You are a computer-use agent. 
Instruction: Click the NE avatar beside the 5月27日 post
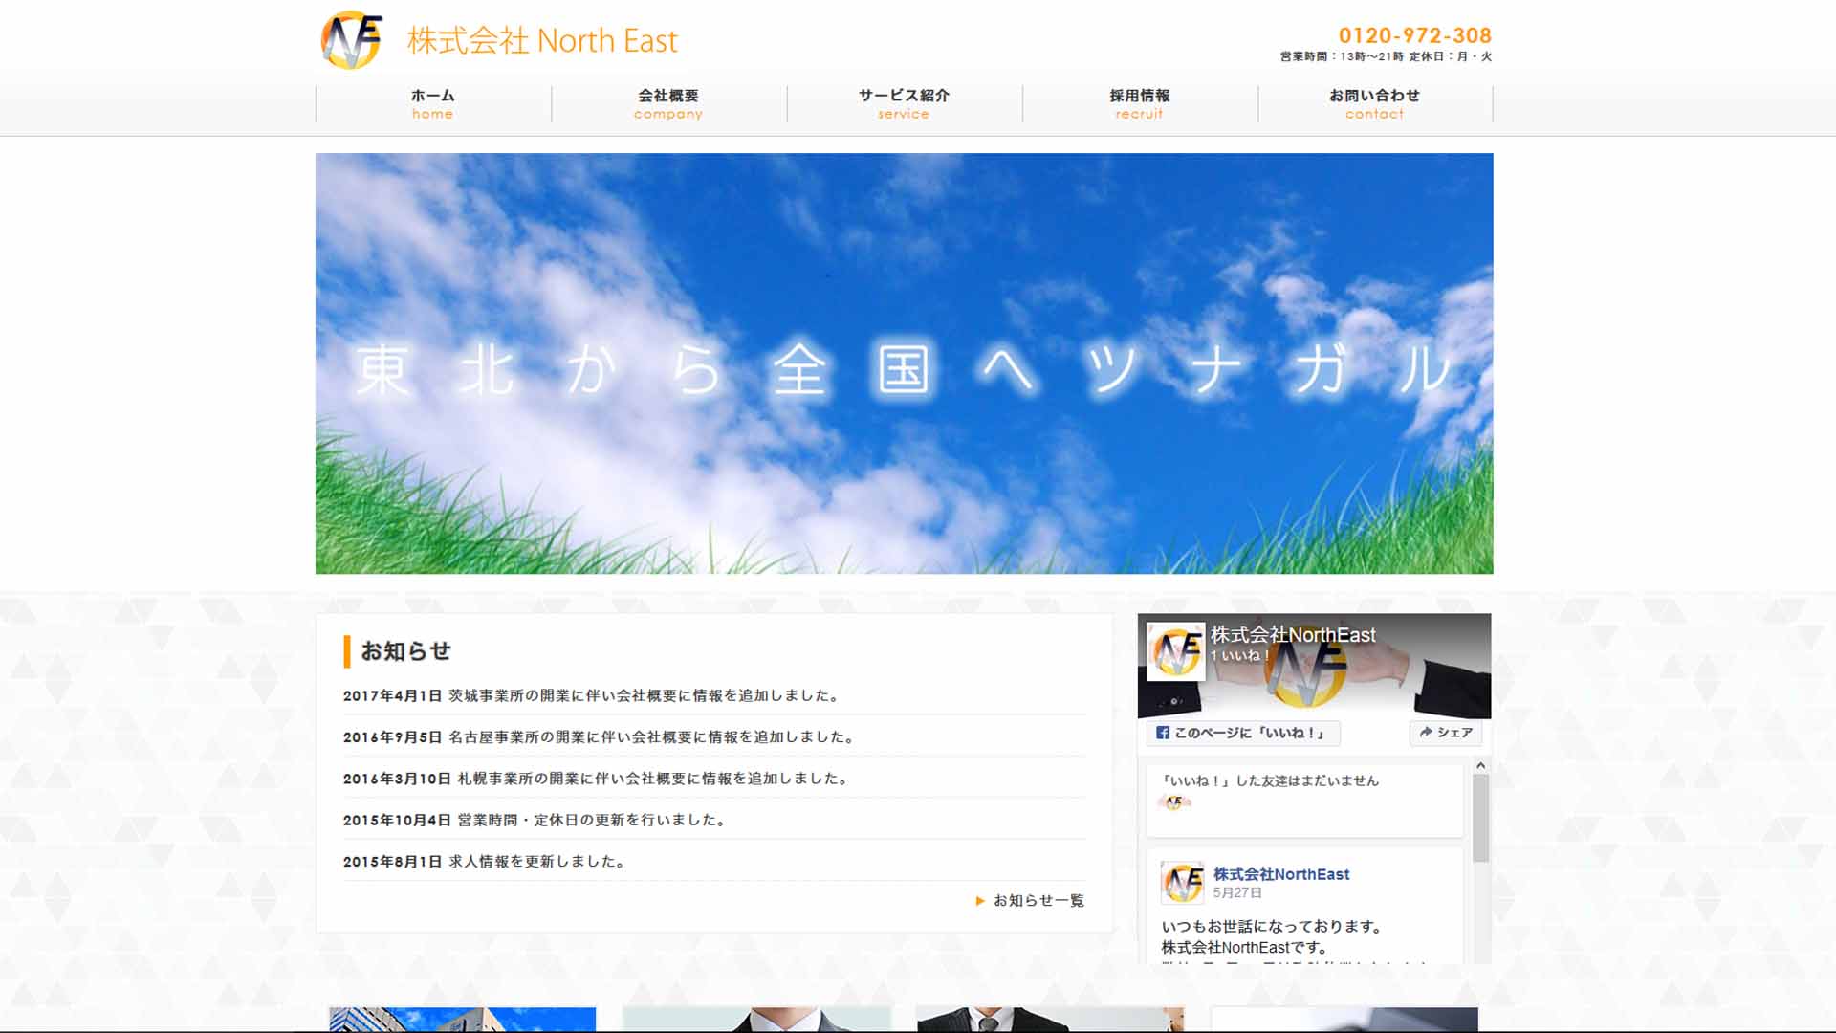tap(1182, 882)
